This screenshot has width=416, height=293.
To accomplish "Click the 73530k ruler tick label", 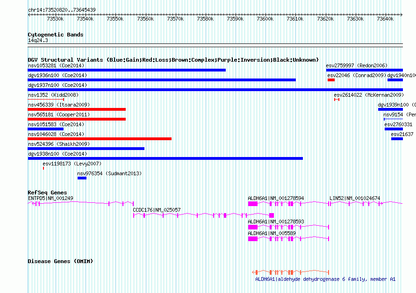I will click(55, 19).
